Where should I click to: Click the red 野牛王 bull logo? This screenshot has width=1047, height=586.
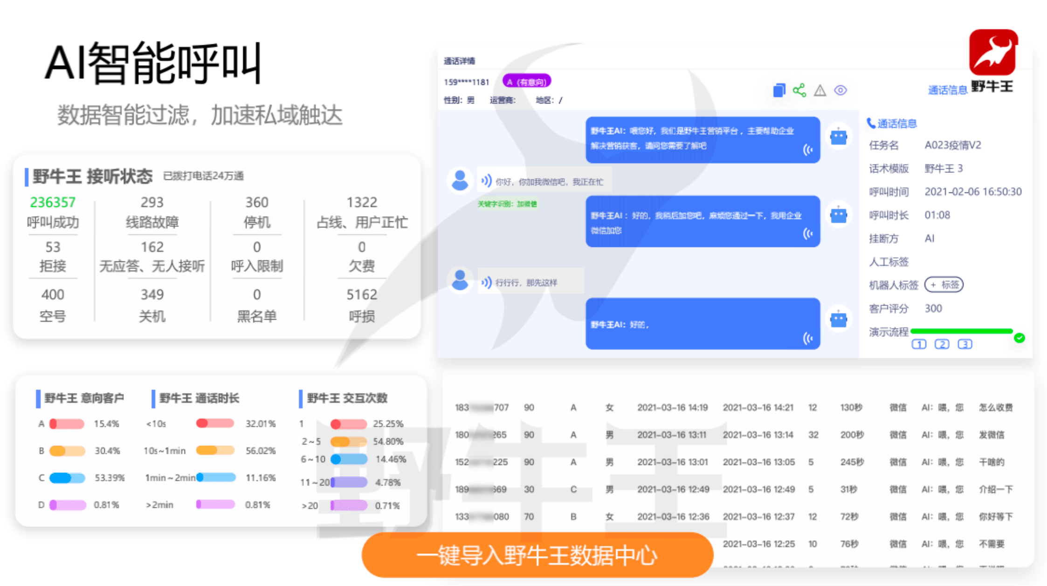[993, 52]
